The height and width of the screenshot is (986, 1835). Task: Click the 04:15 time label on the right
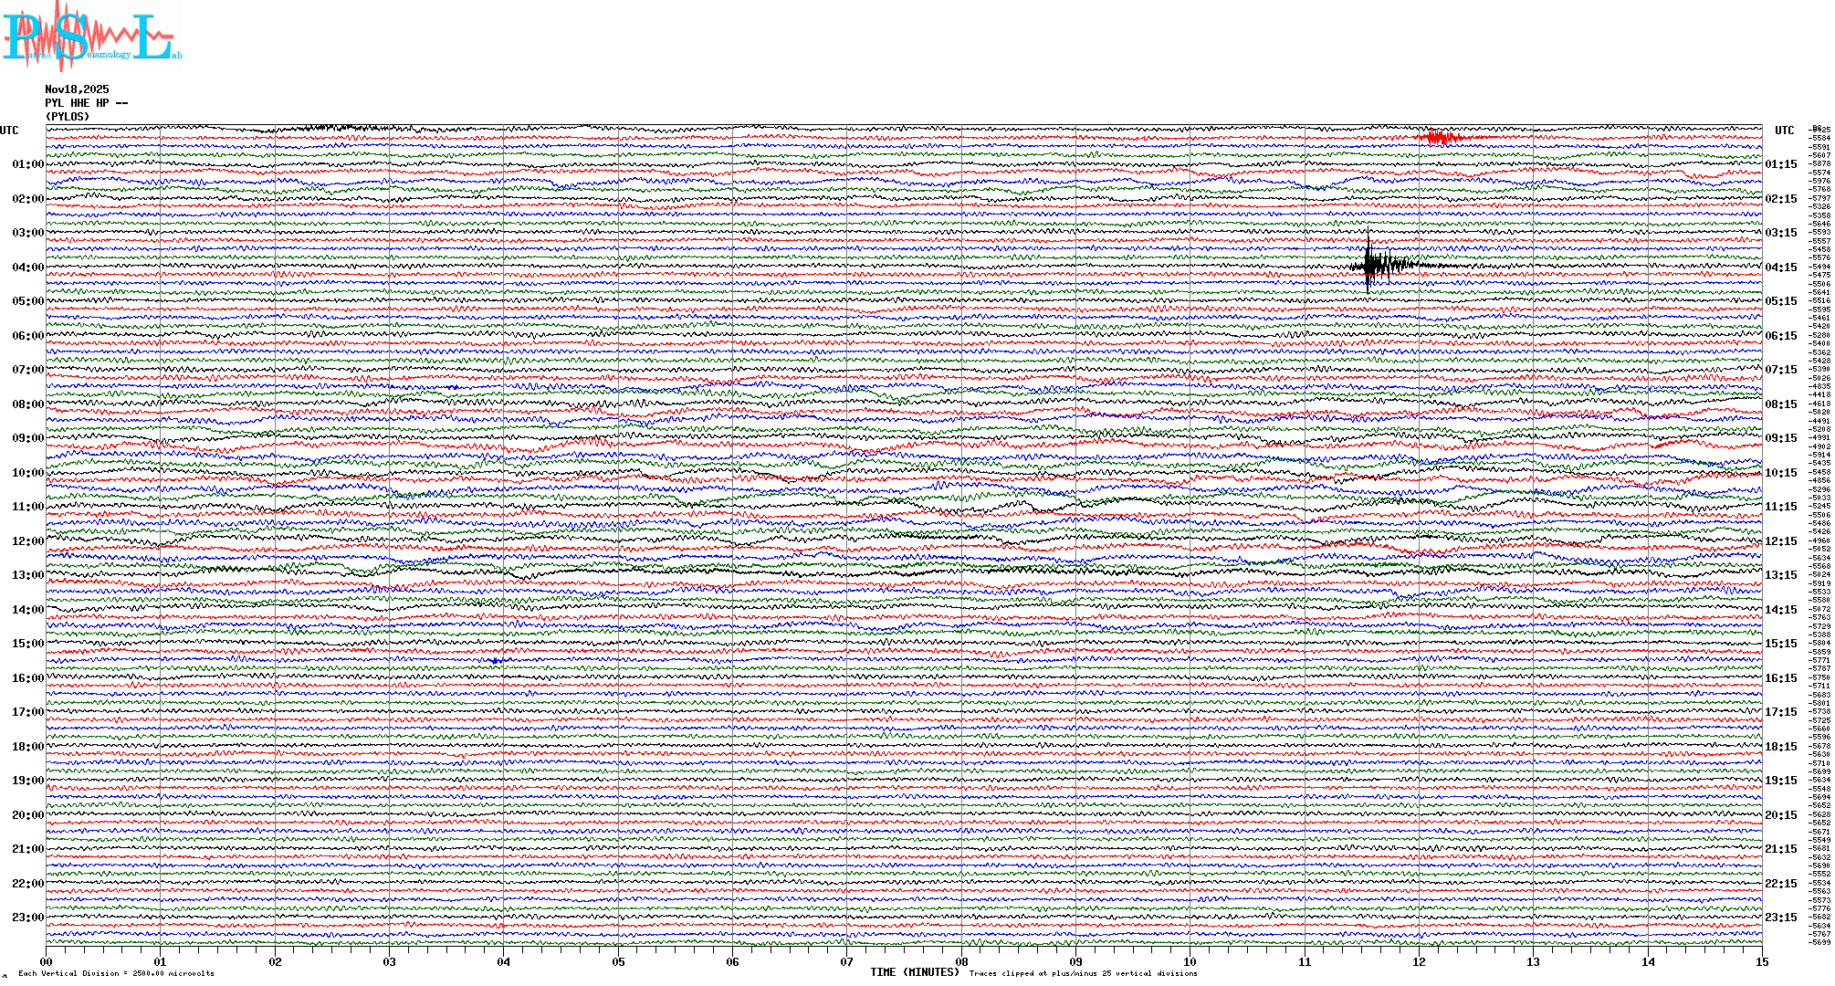(1780, 267)
